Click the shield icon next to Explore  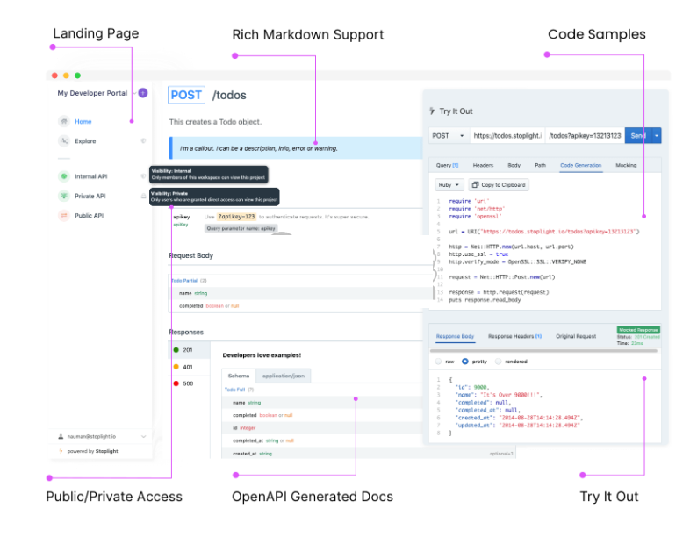click(x=143, y=140)
